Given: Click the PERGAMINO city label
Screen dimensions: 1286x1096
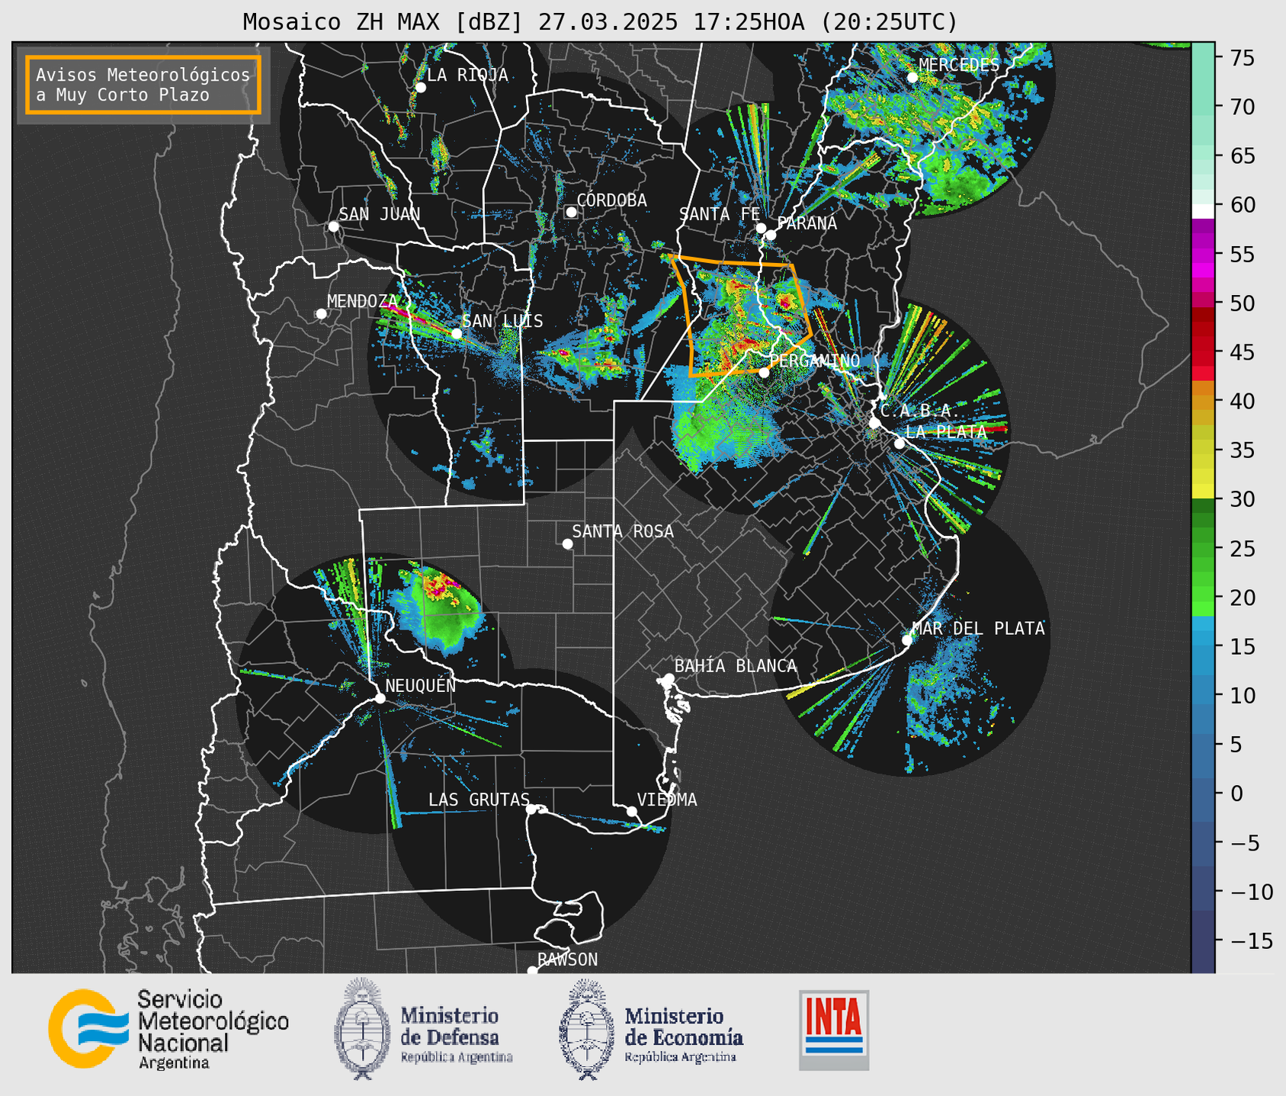Looking at the screenshot, I should tap(815, 361).
